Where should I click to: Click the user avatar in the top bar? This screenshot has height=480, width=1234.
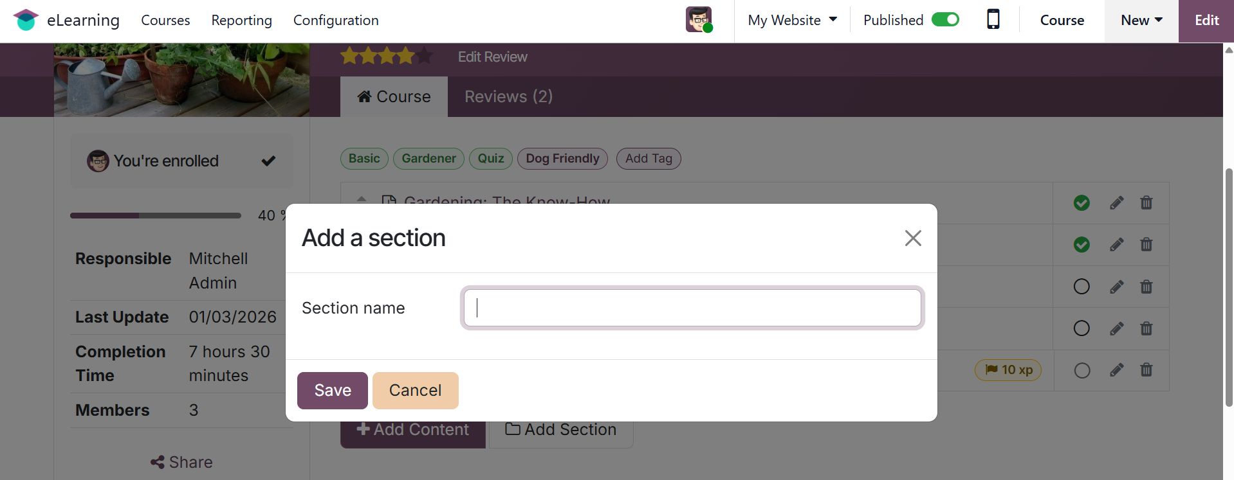click(x=699, y=20)
